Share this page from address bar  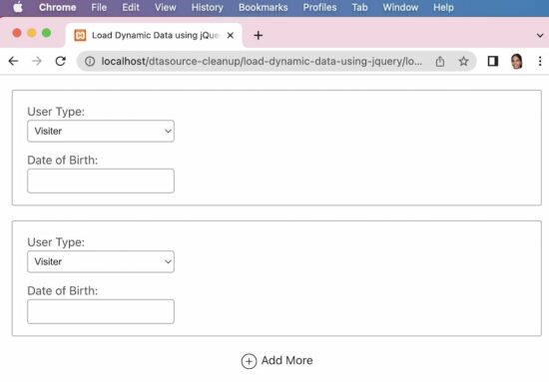[x=440, y=62]
